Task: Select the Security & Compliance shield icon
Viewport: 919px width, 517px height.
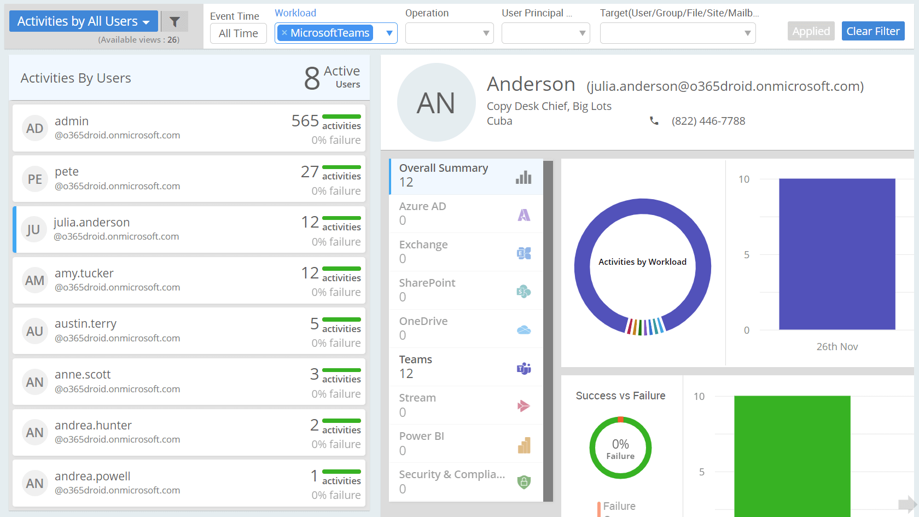Action: coord(524,482)
